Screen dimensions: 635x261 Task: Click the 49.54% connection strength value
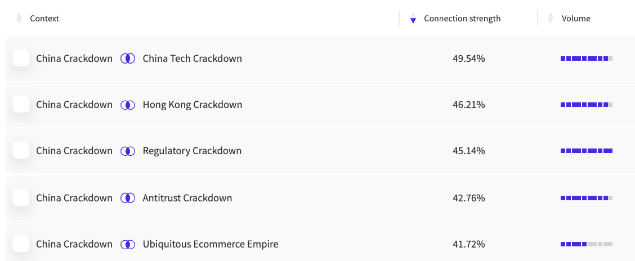pyautogui.click(x=468, y=58)
